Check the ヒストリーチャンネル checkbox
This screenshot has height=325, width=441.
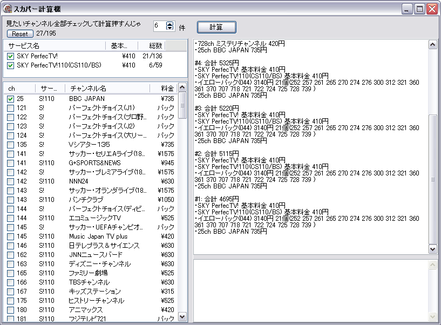pyautogui.click(x=10, y=301)
